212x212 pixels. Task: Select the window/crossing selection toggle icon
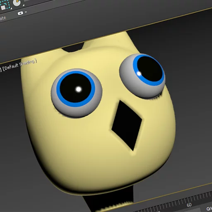pos(5,5)
